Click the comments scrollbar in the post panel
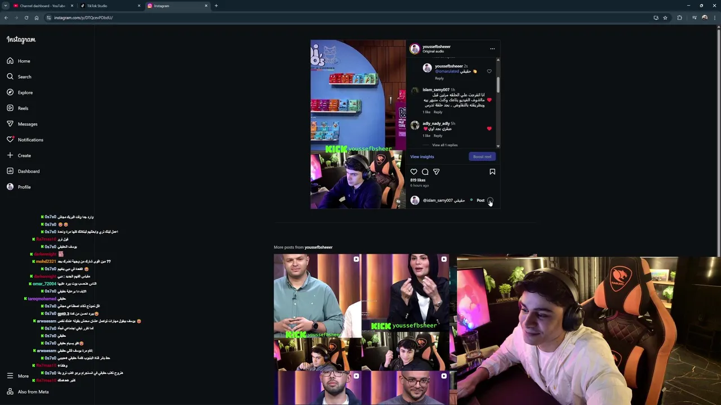The image size is (721, 405). point(498,85)
